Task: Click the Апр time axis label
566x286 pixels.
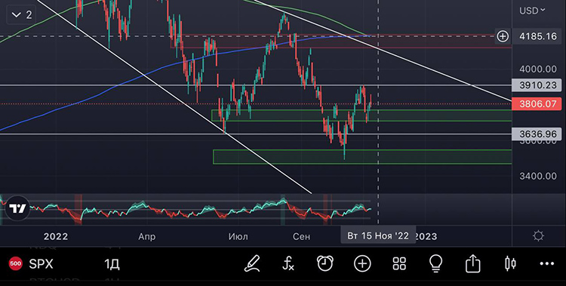Action: click(147, 236)
